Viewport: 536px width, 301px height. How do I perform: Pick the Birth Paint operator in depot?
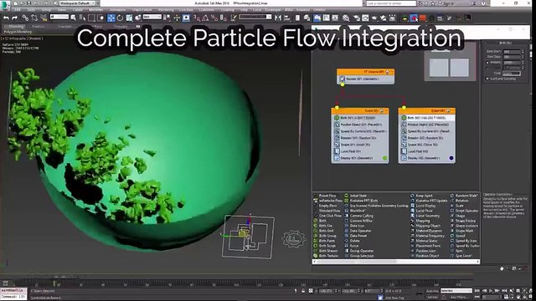pyautogui.click(x=324, y=241)
